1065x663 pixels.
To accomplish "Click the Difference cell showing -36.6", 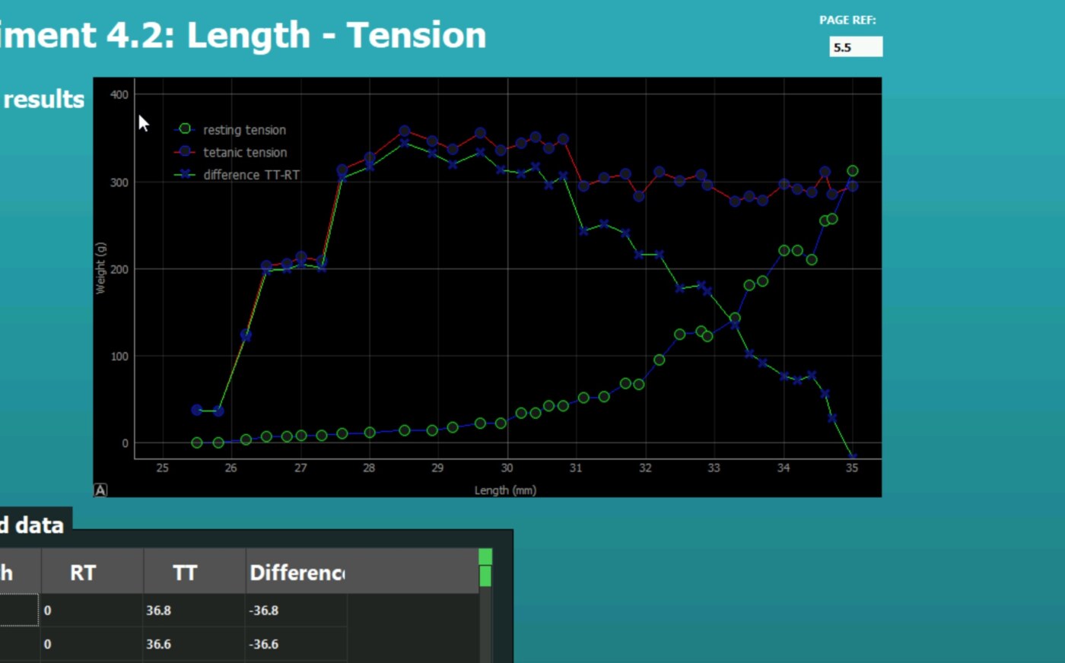I will (x=295, y=644).
